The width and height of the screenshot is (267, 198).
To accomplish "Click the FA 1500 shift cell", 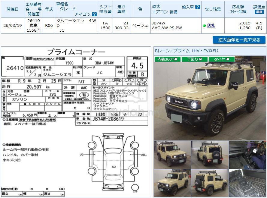I will click(105, 26).
